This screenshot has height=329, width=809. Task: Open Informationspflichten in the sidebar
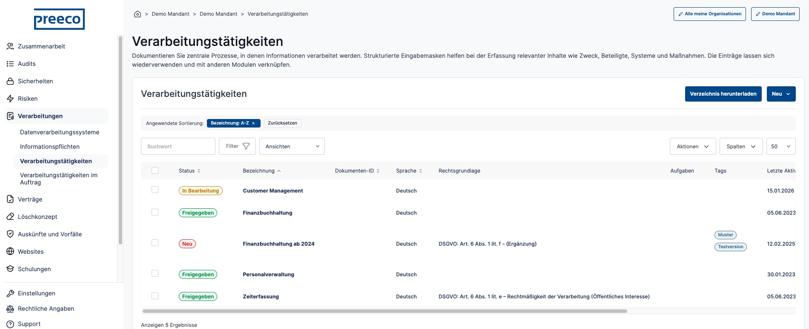[50, 147]
